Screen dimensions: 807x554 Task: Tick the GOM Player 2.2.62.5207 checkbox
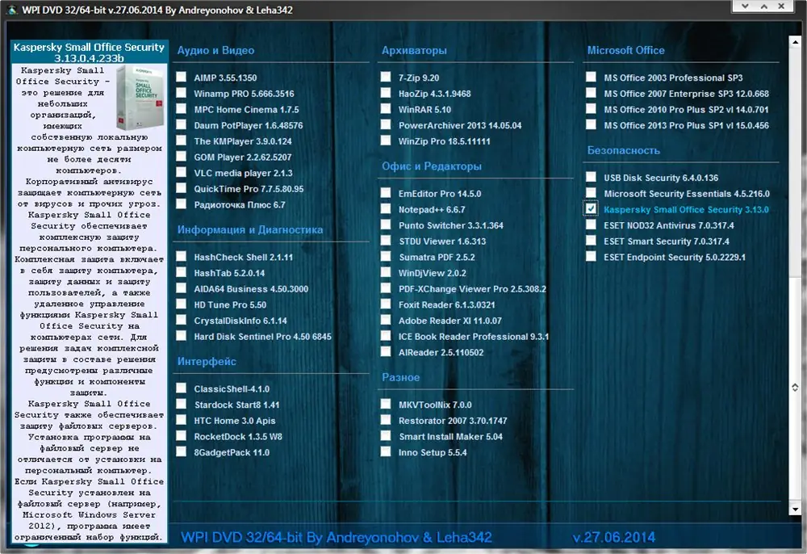click(181, 157)
